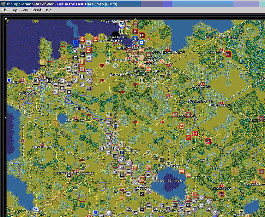
Task: Select the blue naval counter west of Oranienburg
Action: point(75,43)
